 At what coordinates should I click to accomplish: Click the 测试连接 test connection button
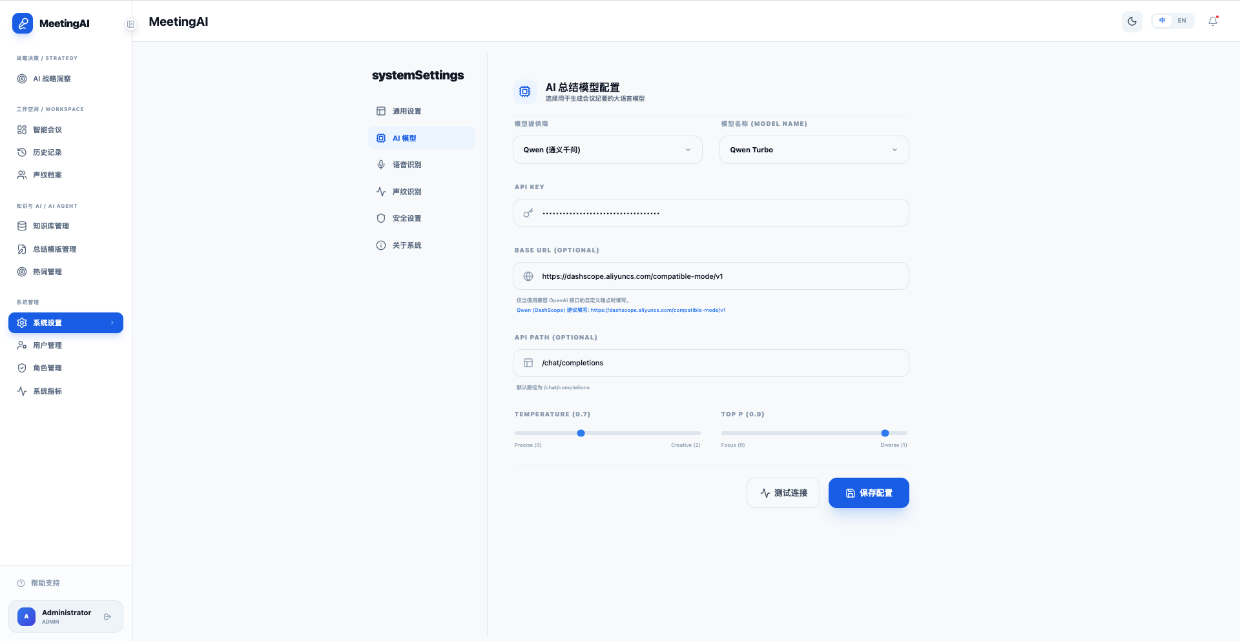click(783, 493)
